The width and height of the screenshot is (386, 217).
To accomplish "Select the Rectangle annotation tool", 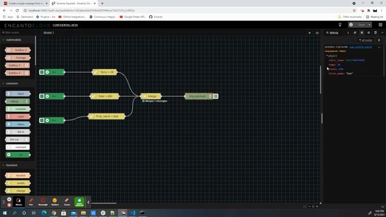I will click(43, 201).
